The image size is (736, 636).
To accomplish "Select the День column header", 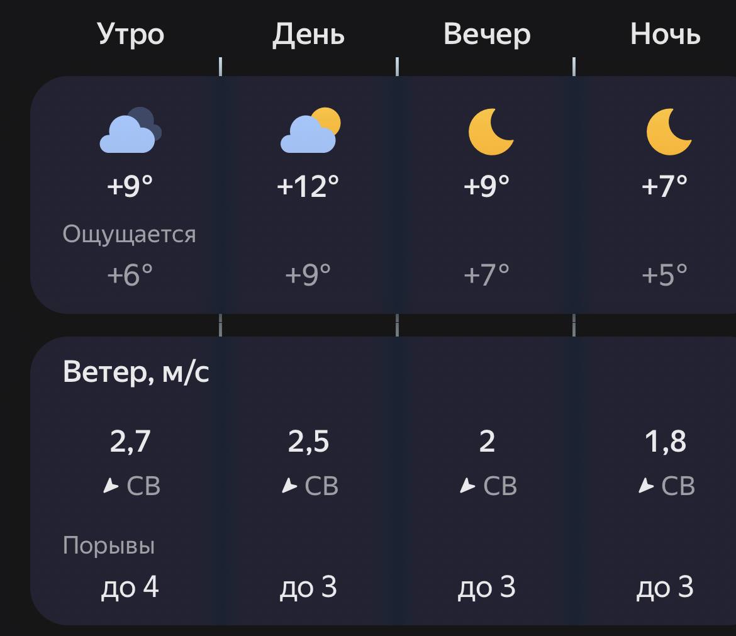I will click(x=308, y=34).
